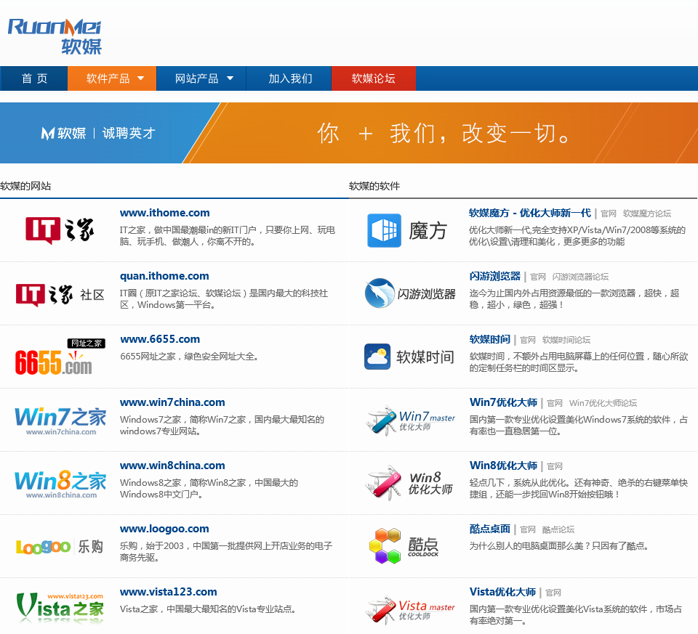Image resolution: width=698 pixels, height=634 pixels.
Task: Open the 酷点桌面 title link
Action: coord(489,529)
